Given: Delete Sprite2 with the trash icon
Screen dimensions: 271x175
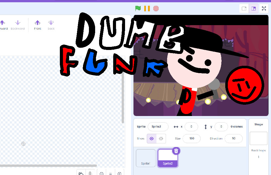Looking at the screenshot, I should (x=176, y=151).
